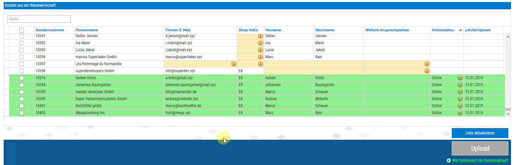The image size is (514, 165).
Task: Sort by Firmenname column header
Action: point(87,30)
